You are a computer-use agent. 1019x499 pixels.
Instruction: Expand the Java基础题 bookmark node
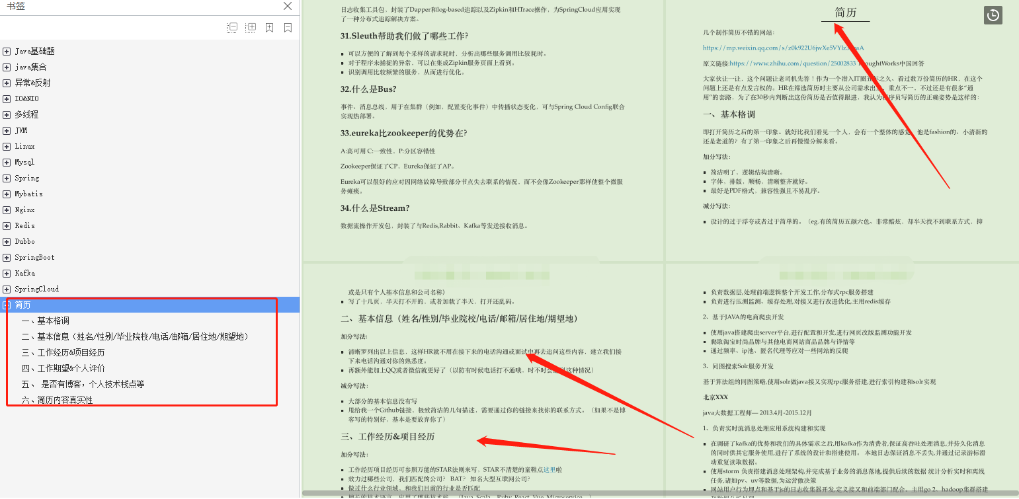(7, 51)
